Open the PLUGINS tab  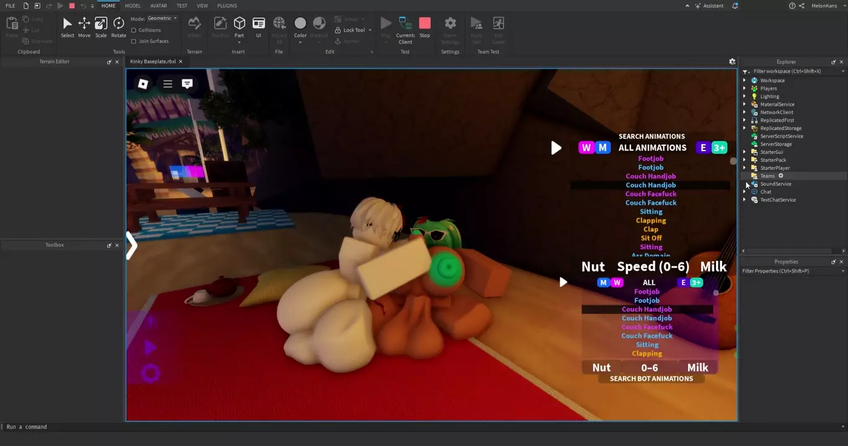point(227,6)
